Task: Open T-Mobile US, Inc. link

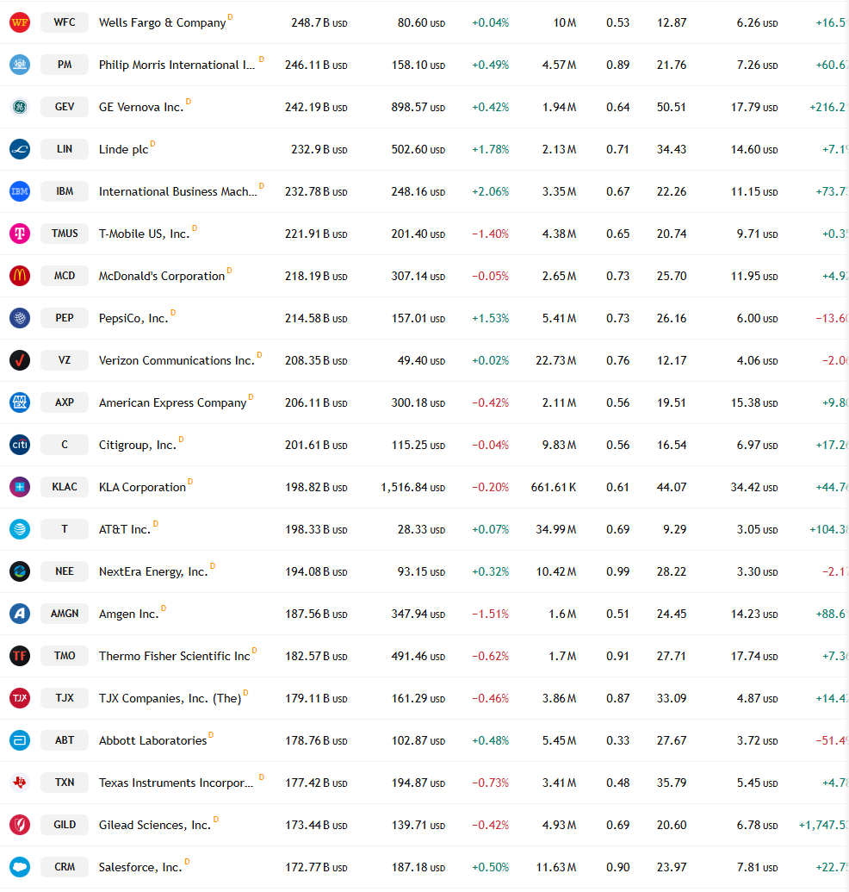Action: click(x=145, y=234)
